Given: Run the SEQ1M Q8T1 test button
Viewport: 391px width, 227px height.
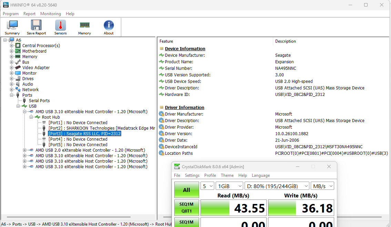Looking at the screenshot, I should point(186,208).
